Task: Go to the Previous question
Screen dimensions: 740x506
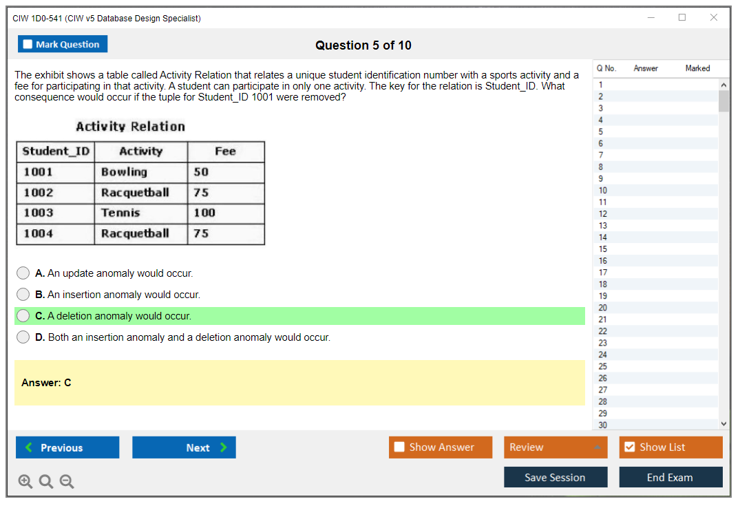Action: tap(67, 447)
